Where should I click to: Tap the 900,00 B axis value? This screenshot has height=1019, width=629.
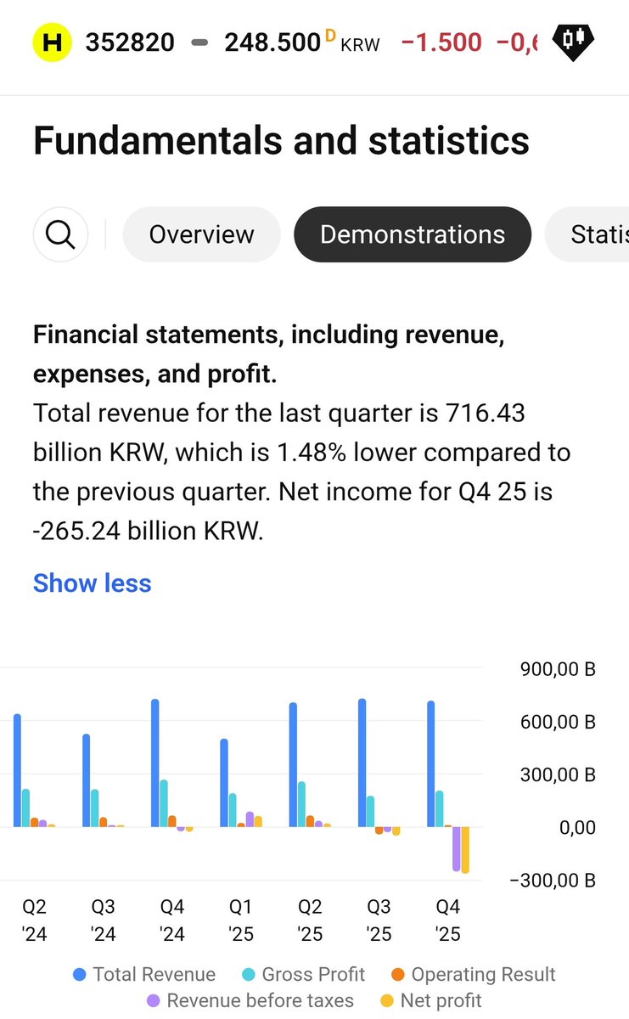click(x=558, y=669)
